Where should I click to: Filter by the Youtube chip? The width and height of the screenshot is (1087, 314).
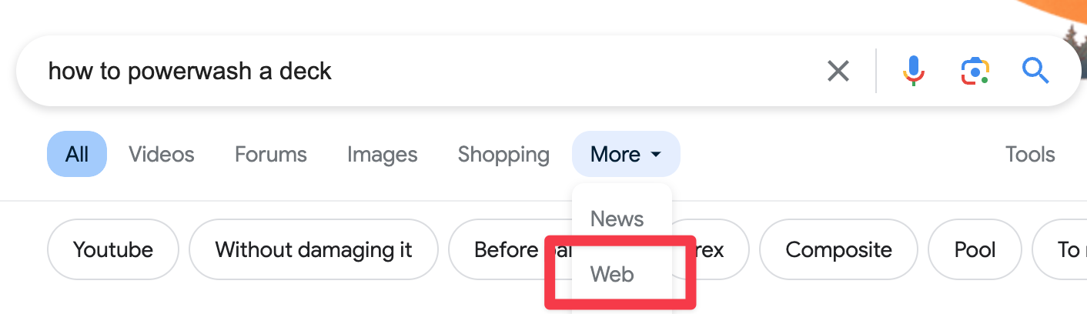(113, 250)
